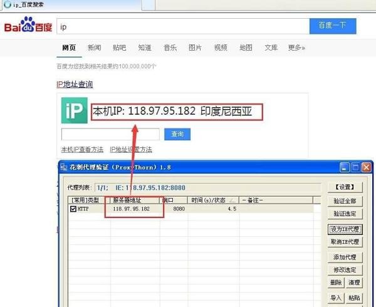Click the 百度一下 search button

coord(333,26)
